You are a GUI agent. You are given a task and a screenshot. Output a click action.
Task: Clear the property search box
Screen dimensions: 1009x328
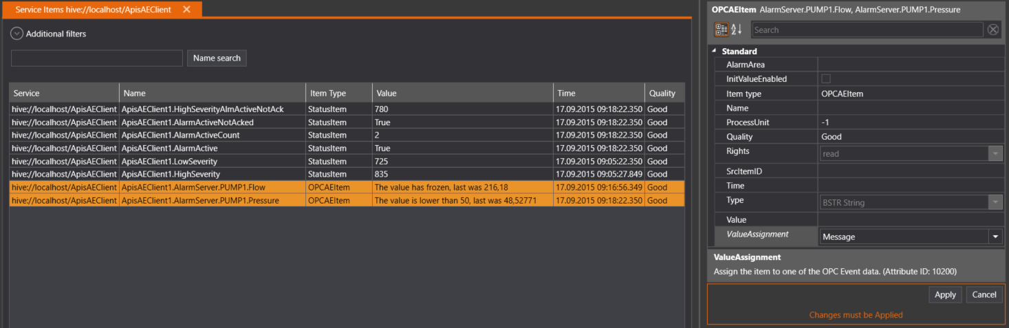(x=993, y=30)
